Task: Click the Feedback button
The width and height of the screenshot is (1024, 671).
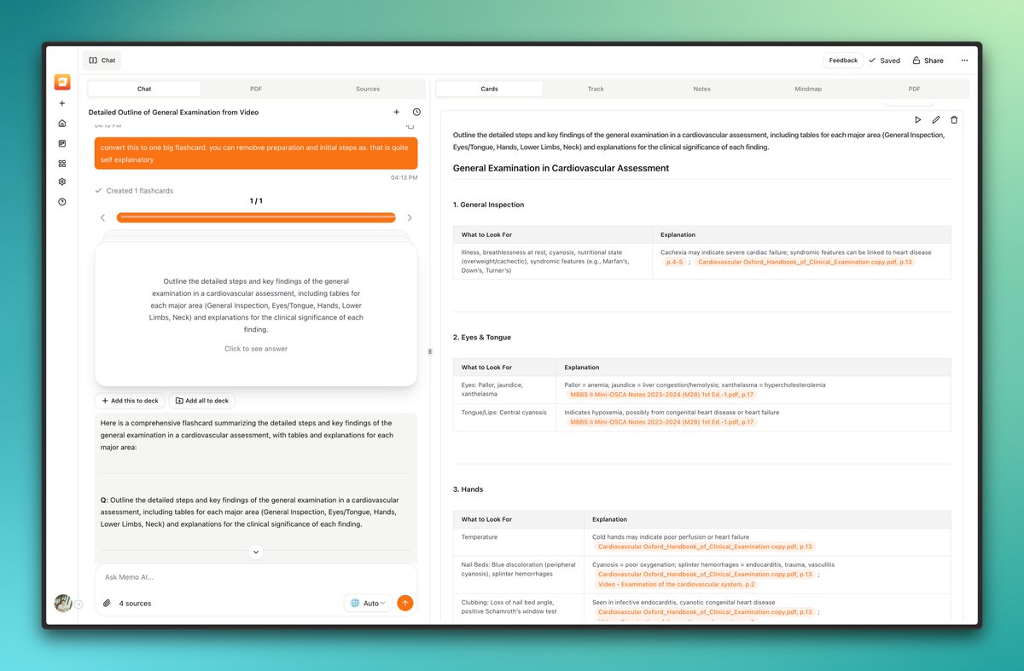Action: tap(843, 61)
